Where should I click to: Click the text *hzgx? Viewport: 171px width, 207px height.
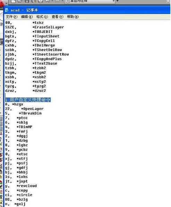18,104
